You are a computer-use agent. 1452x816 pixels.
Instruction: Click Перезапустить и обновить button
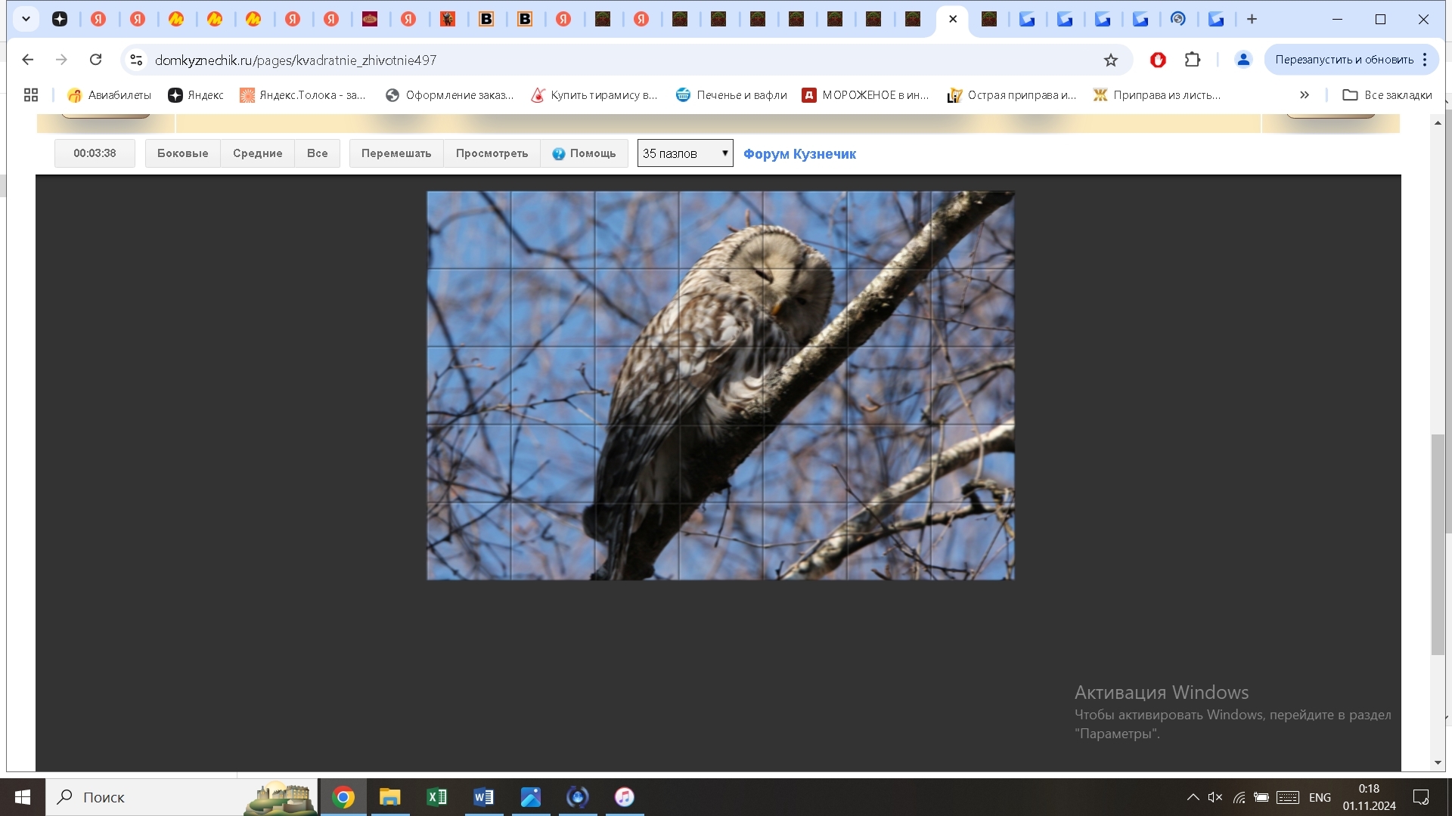pos(1344,60)
